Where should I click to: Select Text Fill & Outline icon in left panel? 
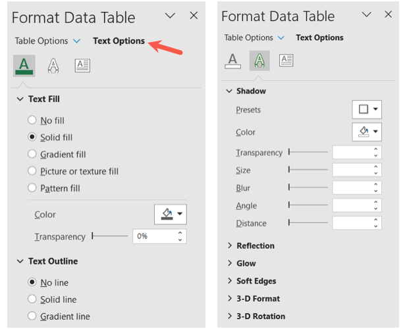[24, 65]
